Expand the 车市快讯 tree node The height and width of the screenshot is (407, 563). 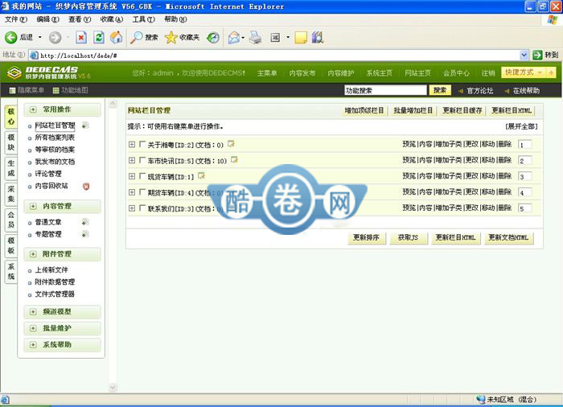coord(132,160)
